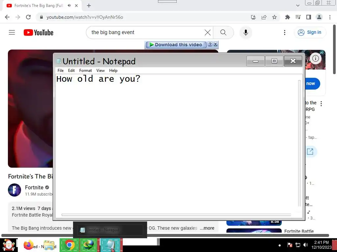The width and height of the screenshot is (337, 252).
Task: Open Internet Download Manager taskbar icon
Action: pyautogui.click(x=89, y=245)
